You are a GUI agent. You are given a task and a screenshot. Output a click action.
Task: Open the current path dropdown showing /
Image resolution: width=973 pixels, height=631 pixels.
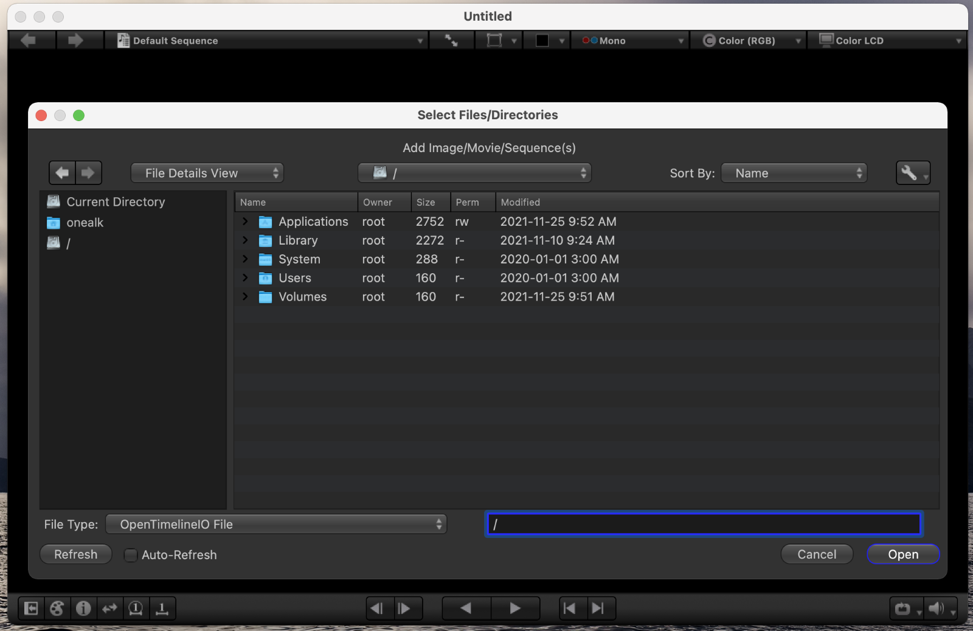click(x=474, y=173)
